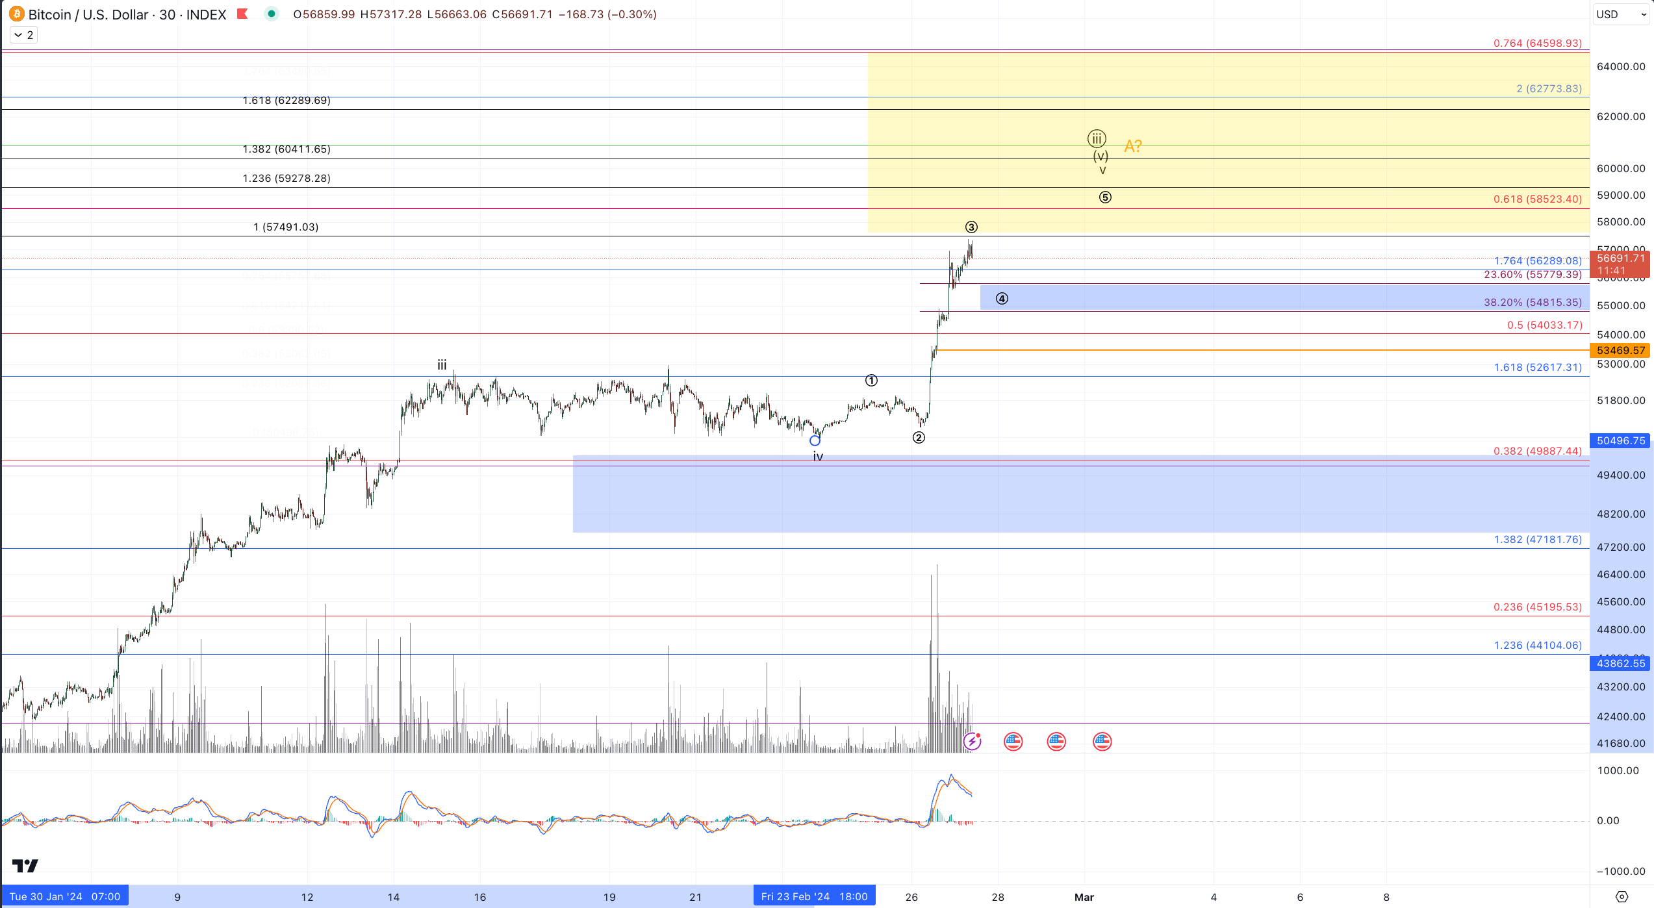Image resolution: width=1654 pixels, height=908 pixels.
Task: Click the blue 50496.75 price axis label
Action: 1621,441
